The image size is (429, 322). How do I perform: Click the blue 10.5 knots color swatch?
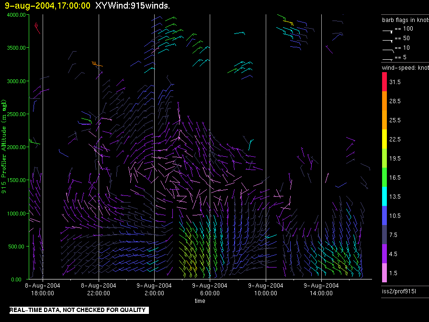[384, 215]
